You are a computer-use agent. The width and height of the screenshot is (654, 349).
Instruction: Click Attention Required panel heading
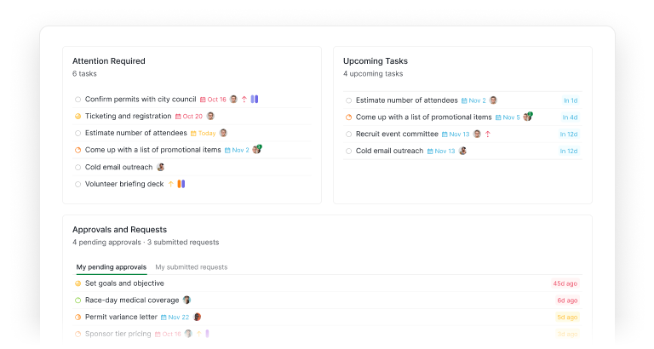pos(109,61)
